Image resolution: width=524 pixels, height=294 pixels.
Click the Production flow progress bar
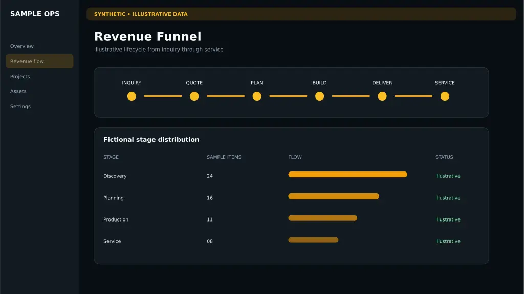pos(322,218)
